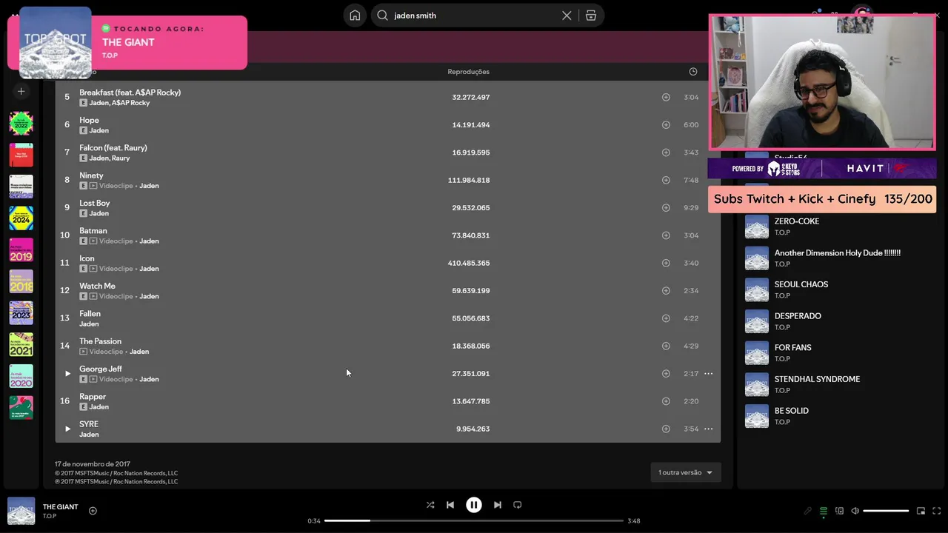Open more options for George Jeff
This screenshot has height=533, width=948.
[708, 374]
